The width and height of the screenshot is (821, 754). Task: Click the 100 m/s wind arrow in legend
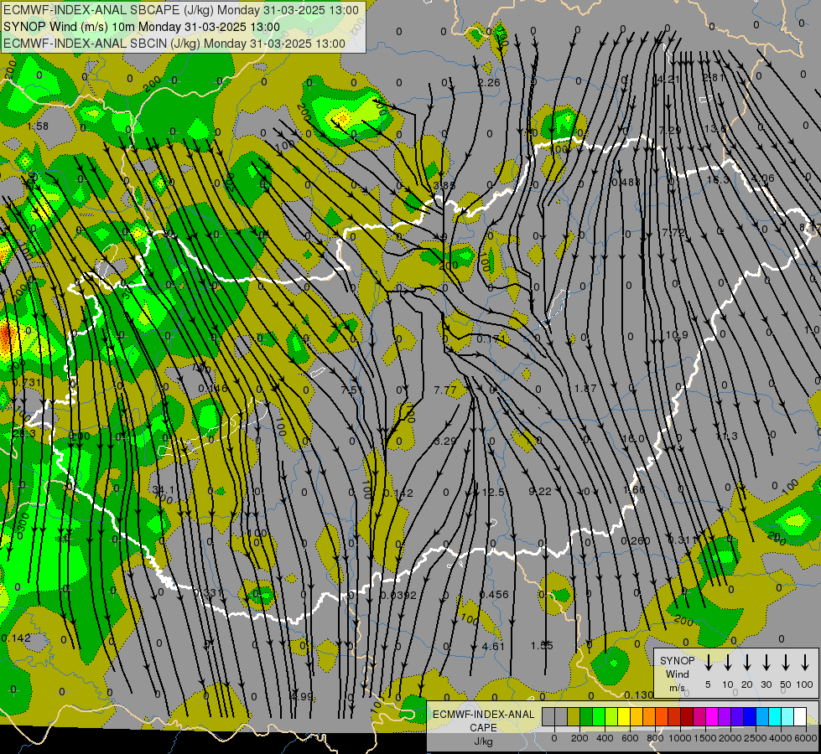point(805,663)
